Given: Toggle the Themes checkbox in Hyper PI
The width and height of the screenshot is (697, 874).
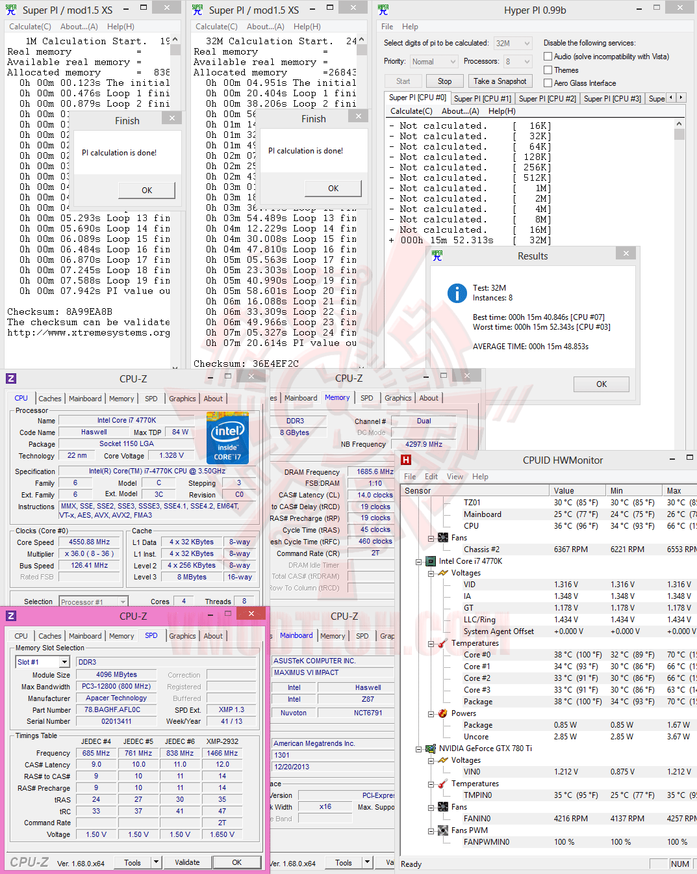Looking at the screenshot, I should pos(548,70).
